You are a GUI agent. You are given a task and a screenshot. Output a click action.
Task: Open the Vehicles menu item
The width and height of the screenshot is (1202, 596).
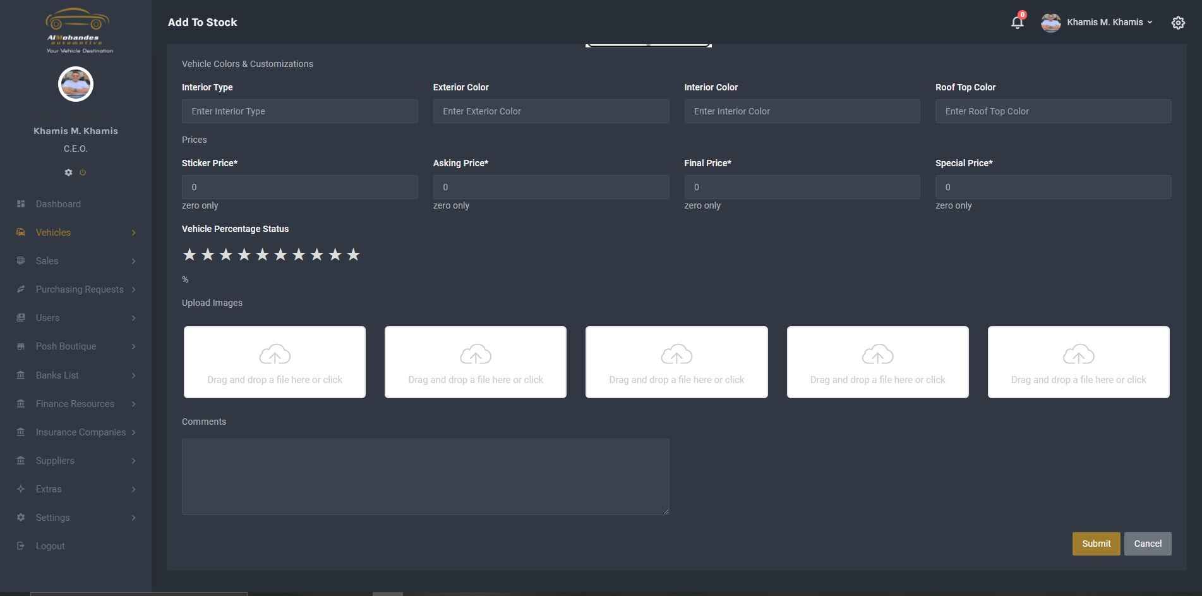[53, 233]
